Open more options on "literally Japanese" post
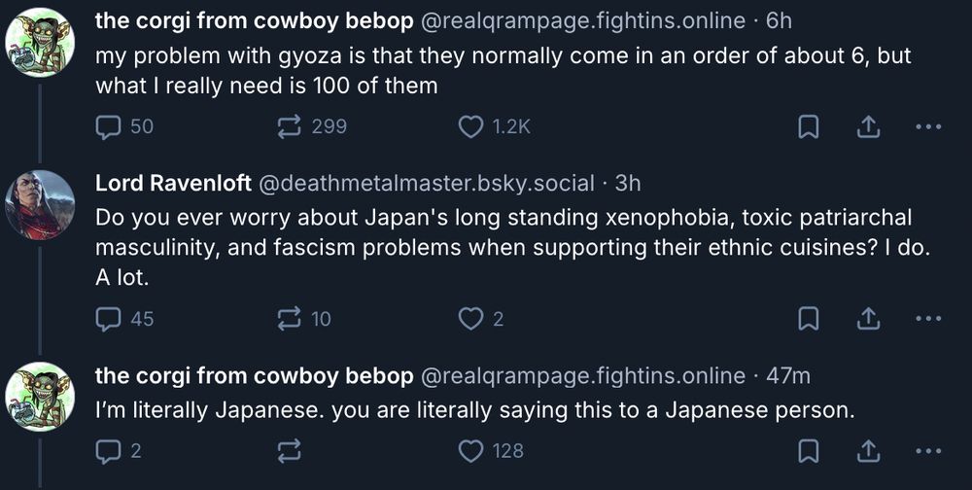The image size is (972, 490). coord(928,450)
